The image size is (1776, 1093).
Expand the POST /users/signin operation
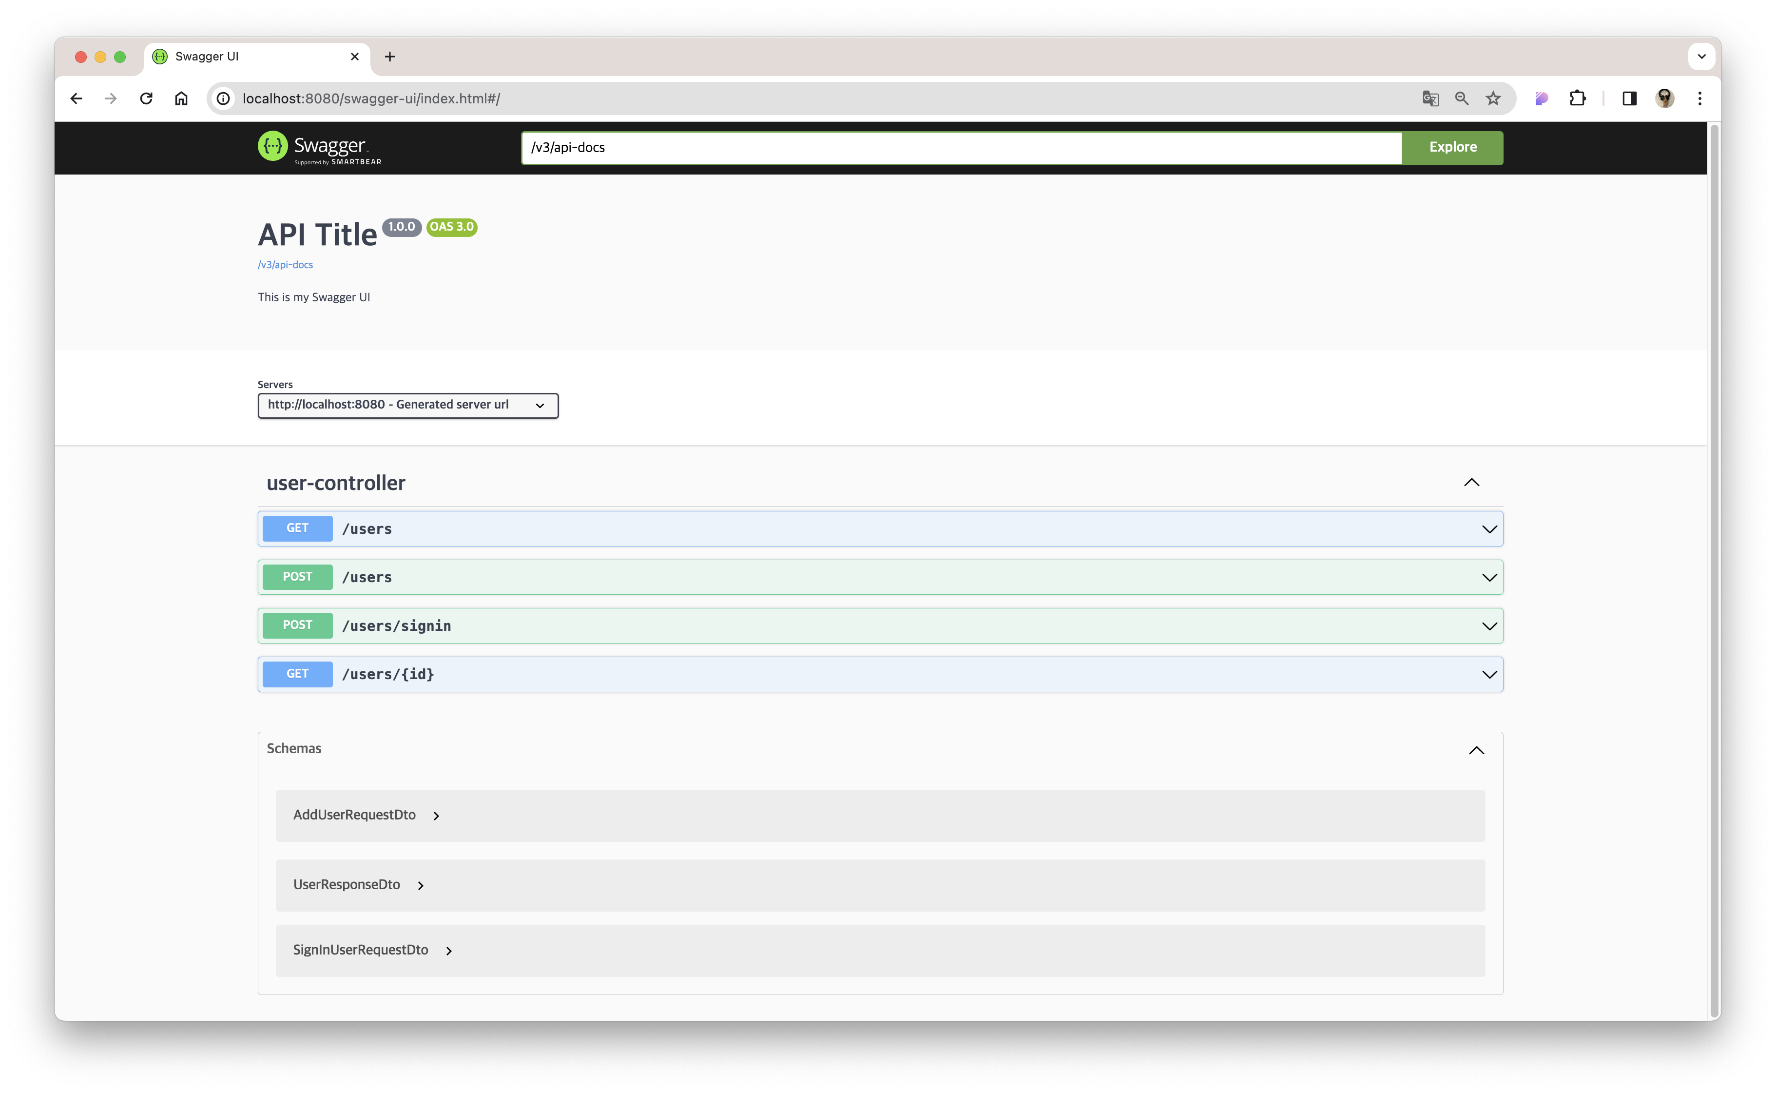tap(880, 626)
